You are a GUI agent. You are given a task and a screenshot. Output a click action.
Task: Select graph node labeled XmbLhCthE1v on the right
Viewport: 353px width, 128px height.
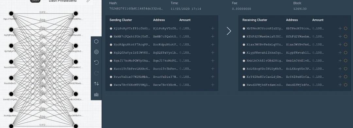(76, 94)
